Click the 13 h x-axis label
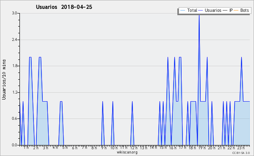The width and height of the screenshot is (254, 156). 144,148
